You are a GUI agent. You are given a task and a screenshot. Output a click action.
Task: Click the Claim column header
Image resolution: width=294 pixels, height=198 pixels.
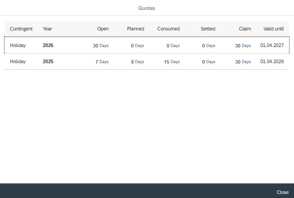[244, 29]
